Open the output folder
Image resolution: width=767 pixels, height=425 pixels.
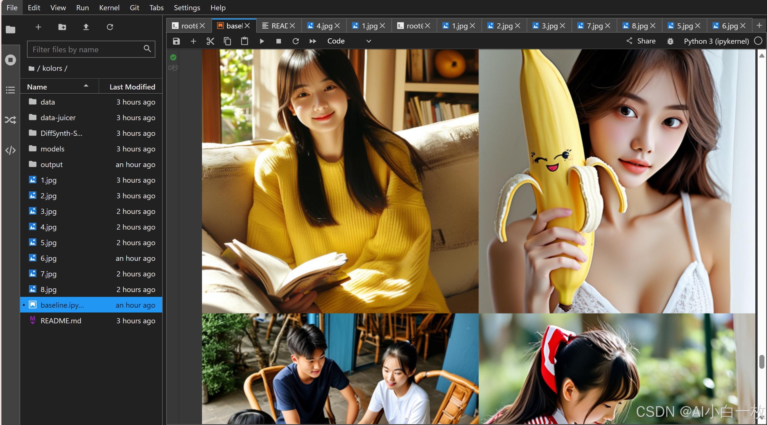tap(51, 164)
